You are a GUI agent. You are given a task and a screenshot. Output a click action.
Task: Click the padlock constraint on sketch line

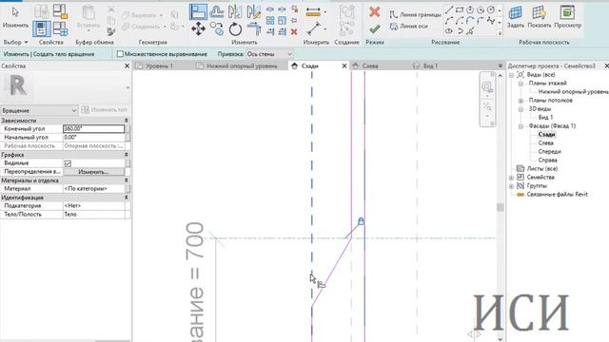pos(362,221)
